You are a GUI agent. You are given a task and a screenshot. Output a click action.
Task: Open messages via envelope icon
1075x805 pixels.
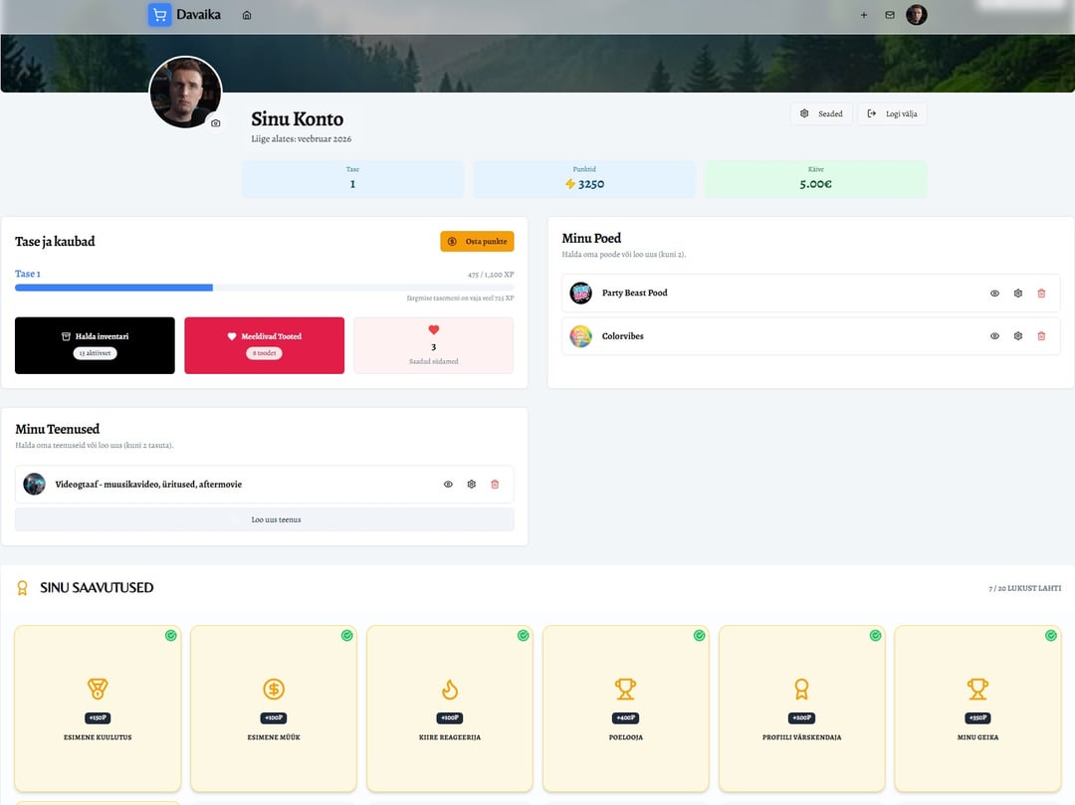890,15
